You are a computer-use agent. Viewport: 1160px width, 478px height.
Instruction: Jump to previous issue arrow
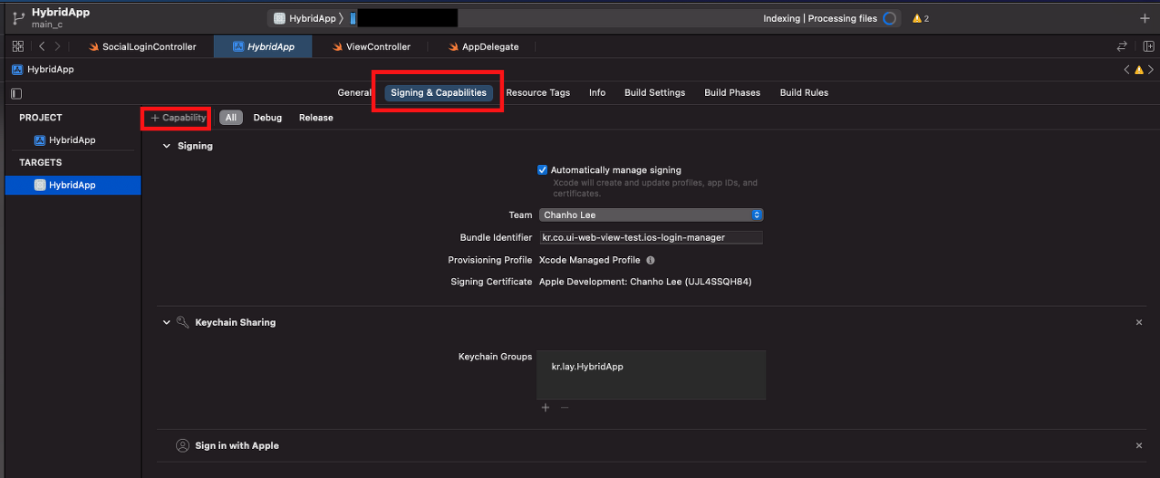[x=1126, y=70]
